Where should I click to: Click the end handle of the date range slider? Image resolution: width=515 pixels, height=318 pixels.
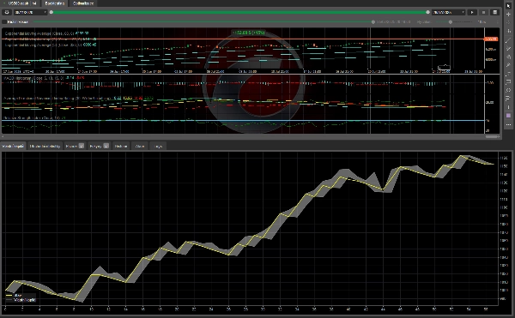[x=427, y=12]
